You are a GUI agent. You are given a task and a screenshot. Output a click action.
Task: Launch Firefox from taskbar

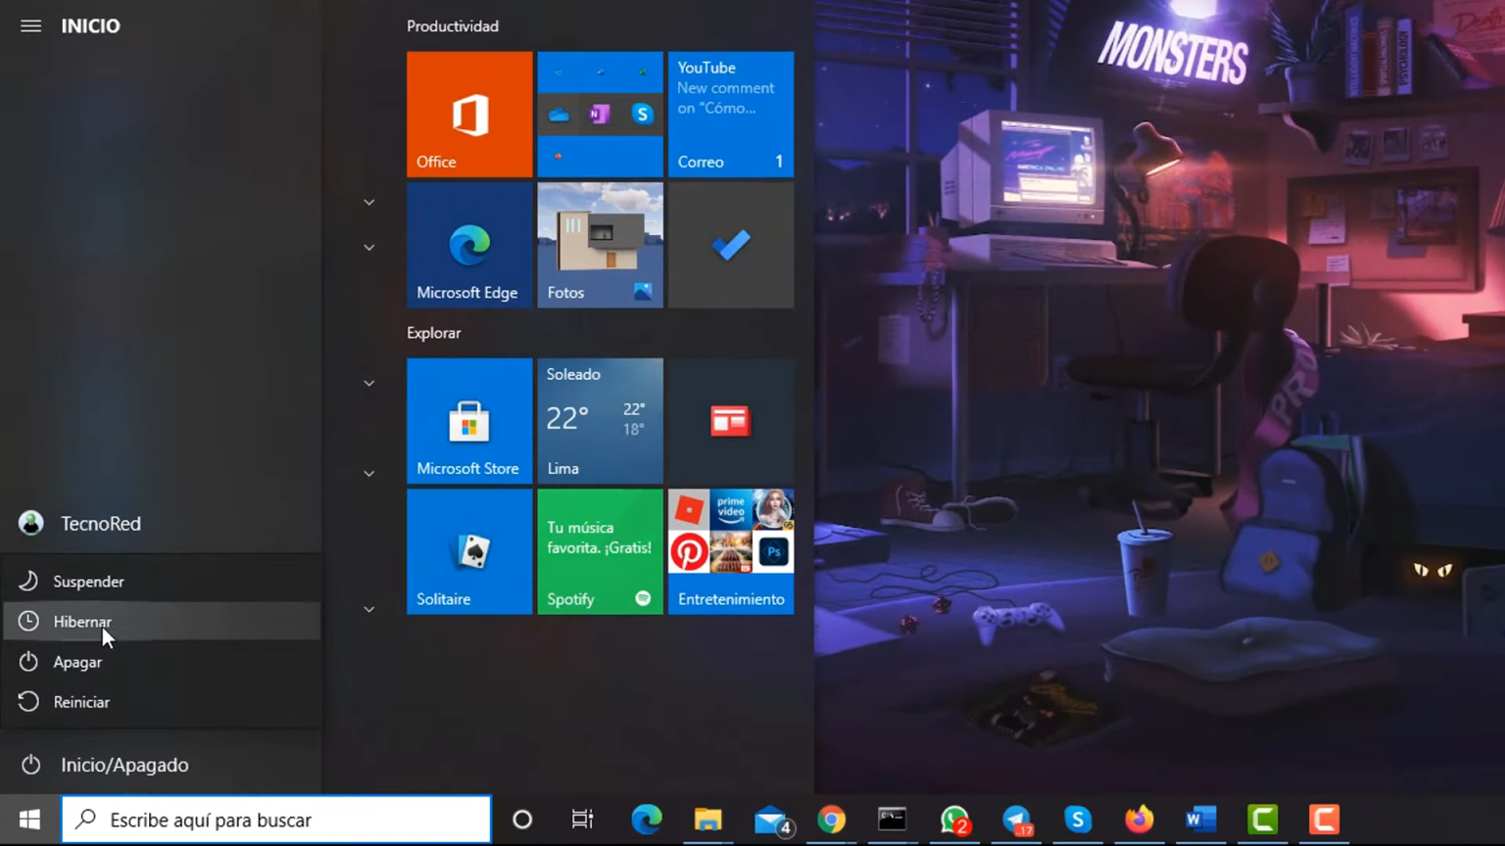1139,820
